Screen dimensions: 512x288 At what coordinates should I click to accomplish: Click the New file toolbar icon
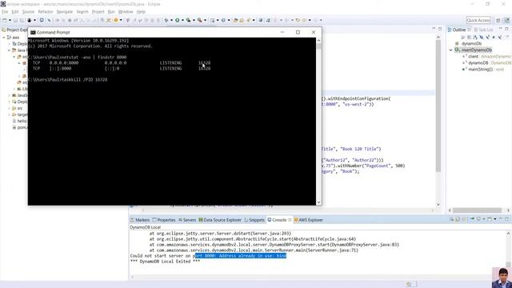[5, 20]
